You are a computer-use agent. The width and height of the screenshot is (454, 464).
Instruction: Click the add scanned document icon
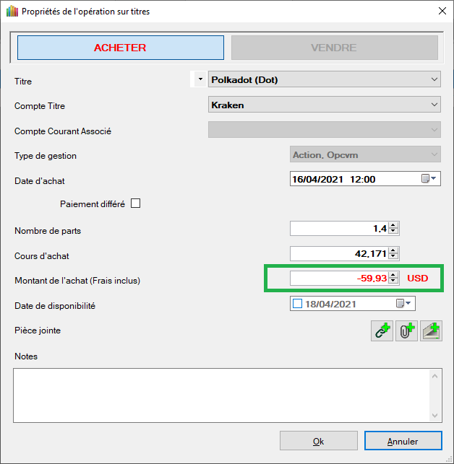tap(432, 331)
